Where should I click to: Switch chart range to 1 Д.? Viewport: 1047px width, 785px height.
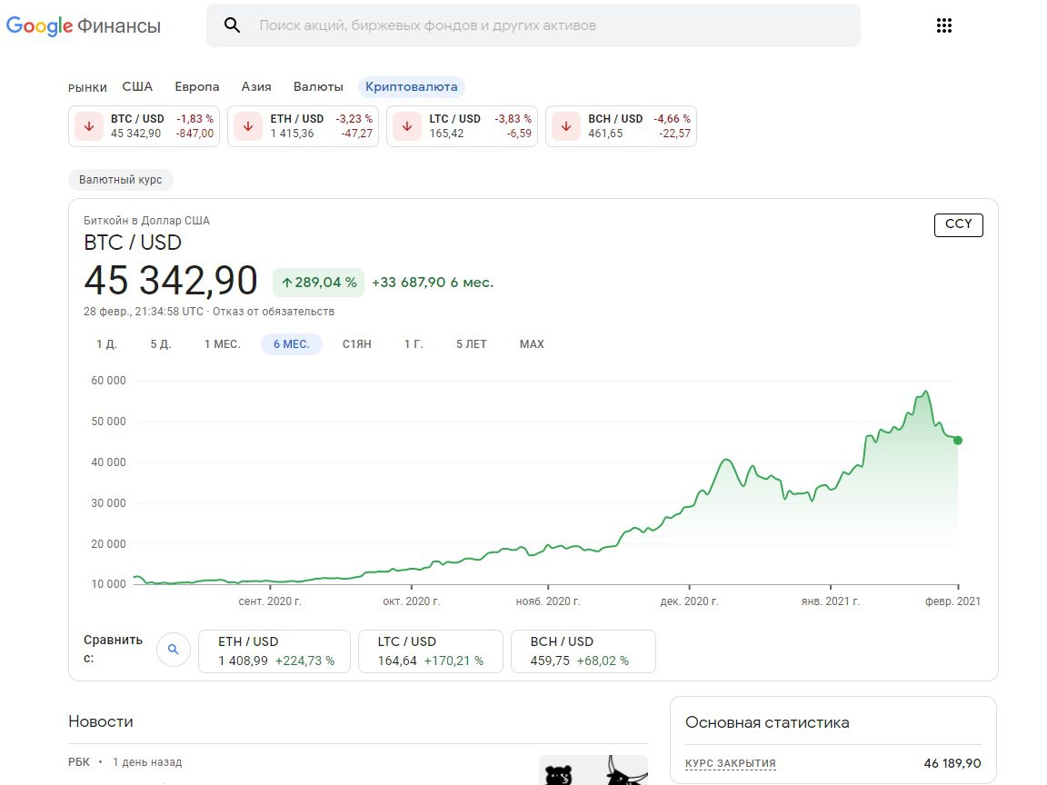pos(106,344)
